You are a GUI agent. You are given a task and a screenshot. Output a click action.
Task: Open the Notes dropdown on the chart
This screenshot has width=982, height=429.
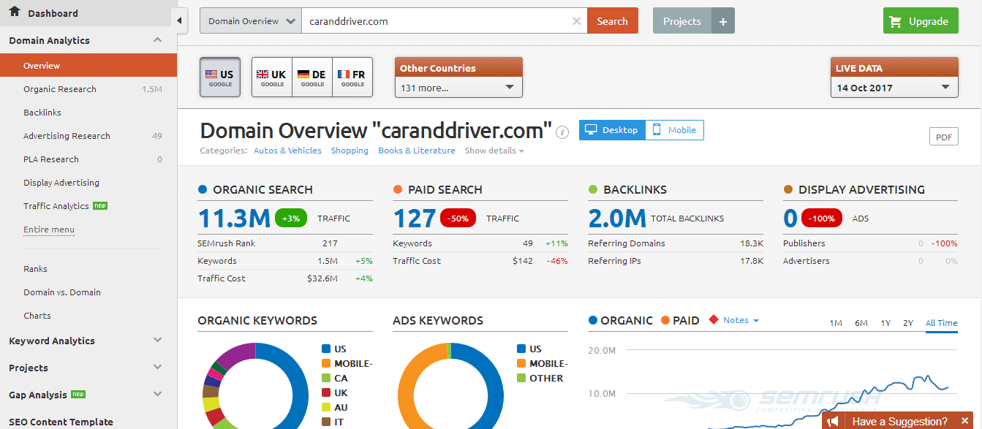(x=741, y=320)
